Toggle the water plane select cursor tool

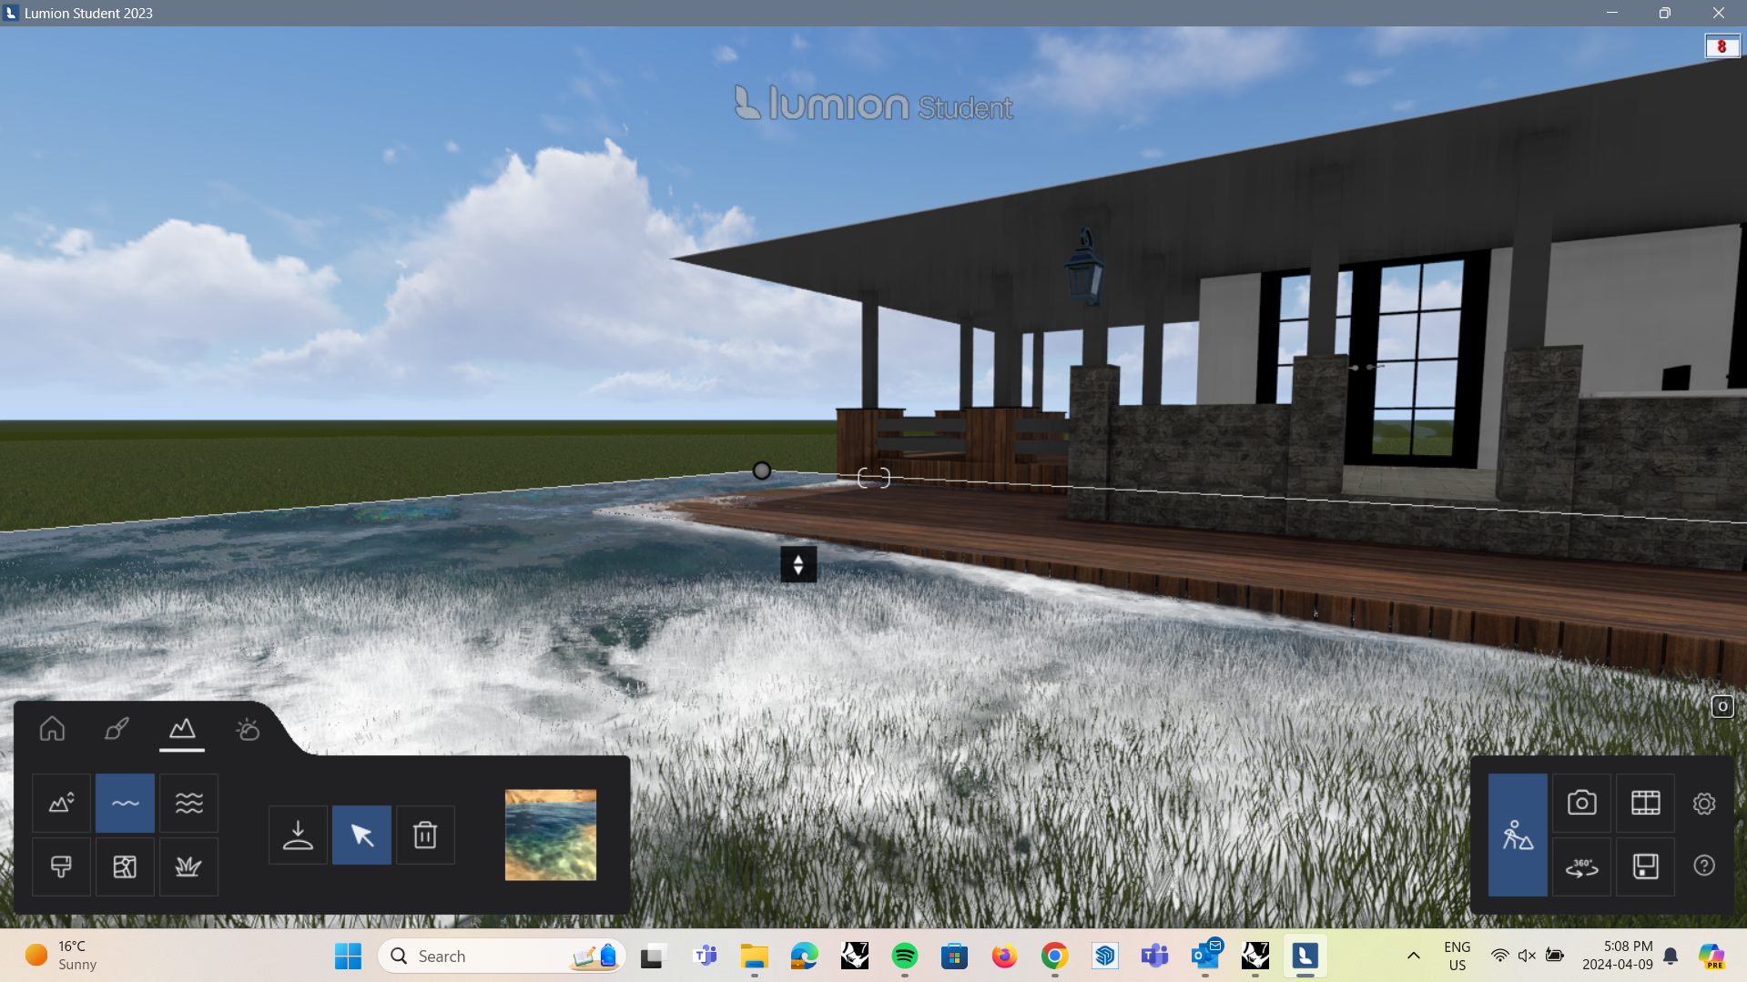pos(361,835)
